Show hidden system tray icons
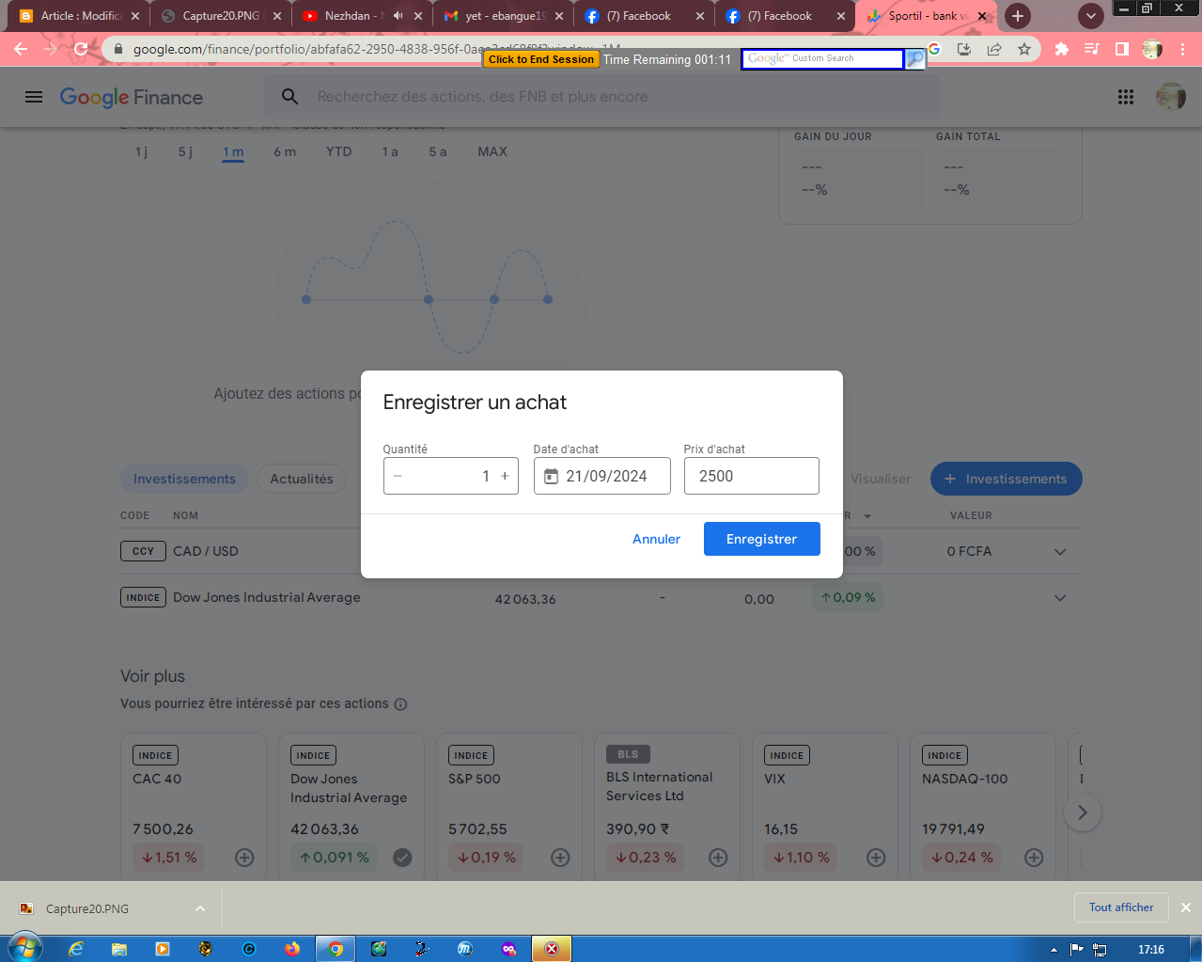This screenshot has width=1202, height=962. coord(1054,950)
